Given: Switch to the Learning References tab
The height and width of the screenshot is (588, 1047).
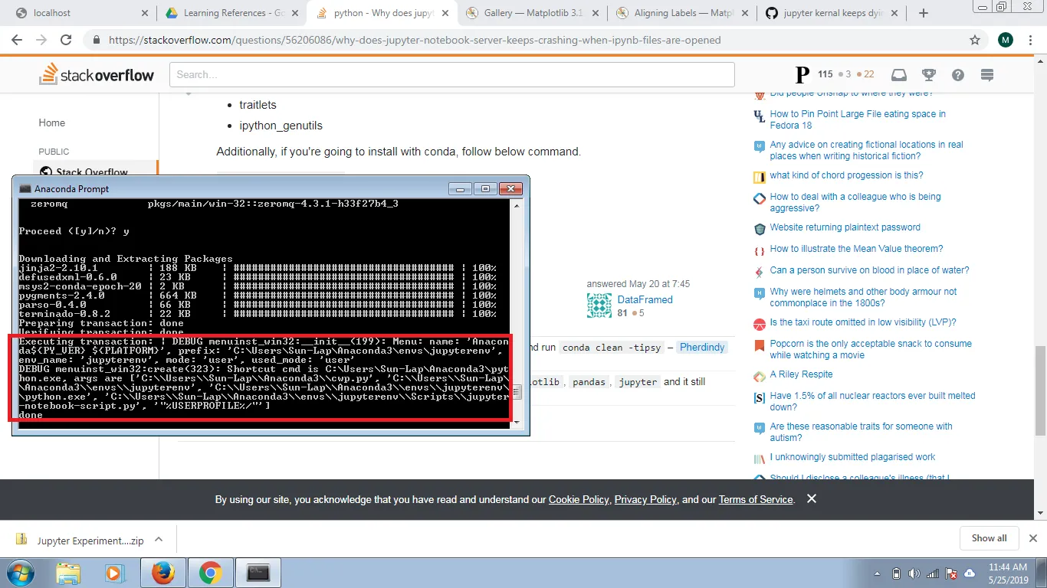Looking at the screenshot, I should tap(231, 13).
